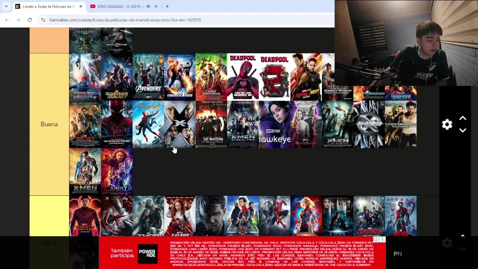This screenshot has width=478, height=269.
Task: Select the Venom face poster
Action: [211, 216]
